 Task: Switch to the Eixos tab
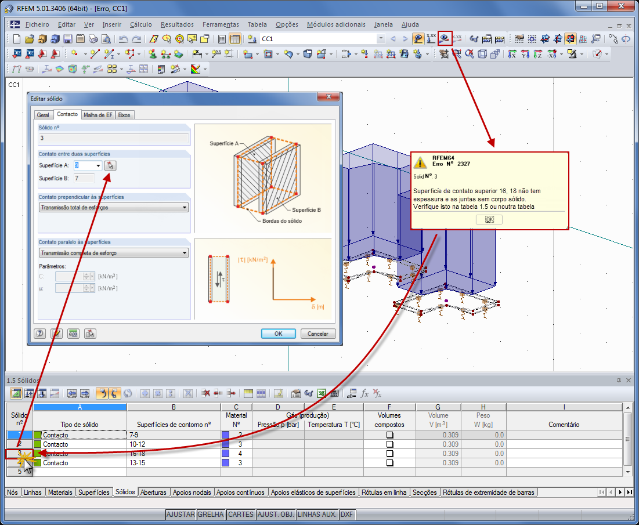[124, 115]
